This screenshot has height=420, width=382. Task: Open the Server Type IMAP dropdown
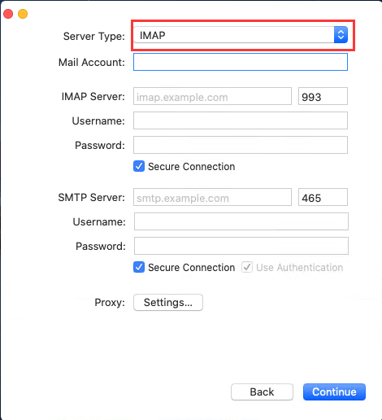241,35
